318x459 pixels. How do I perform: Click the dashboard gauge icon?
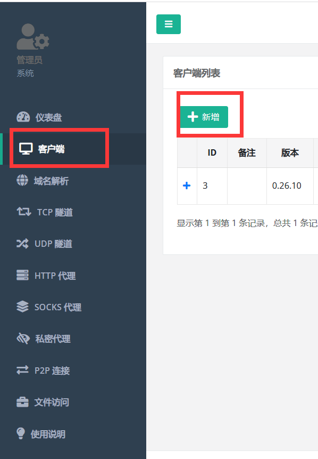[23, 117]
